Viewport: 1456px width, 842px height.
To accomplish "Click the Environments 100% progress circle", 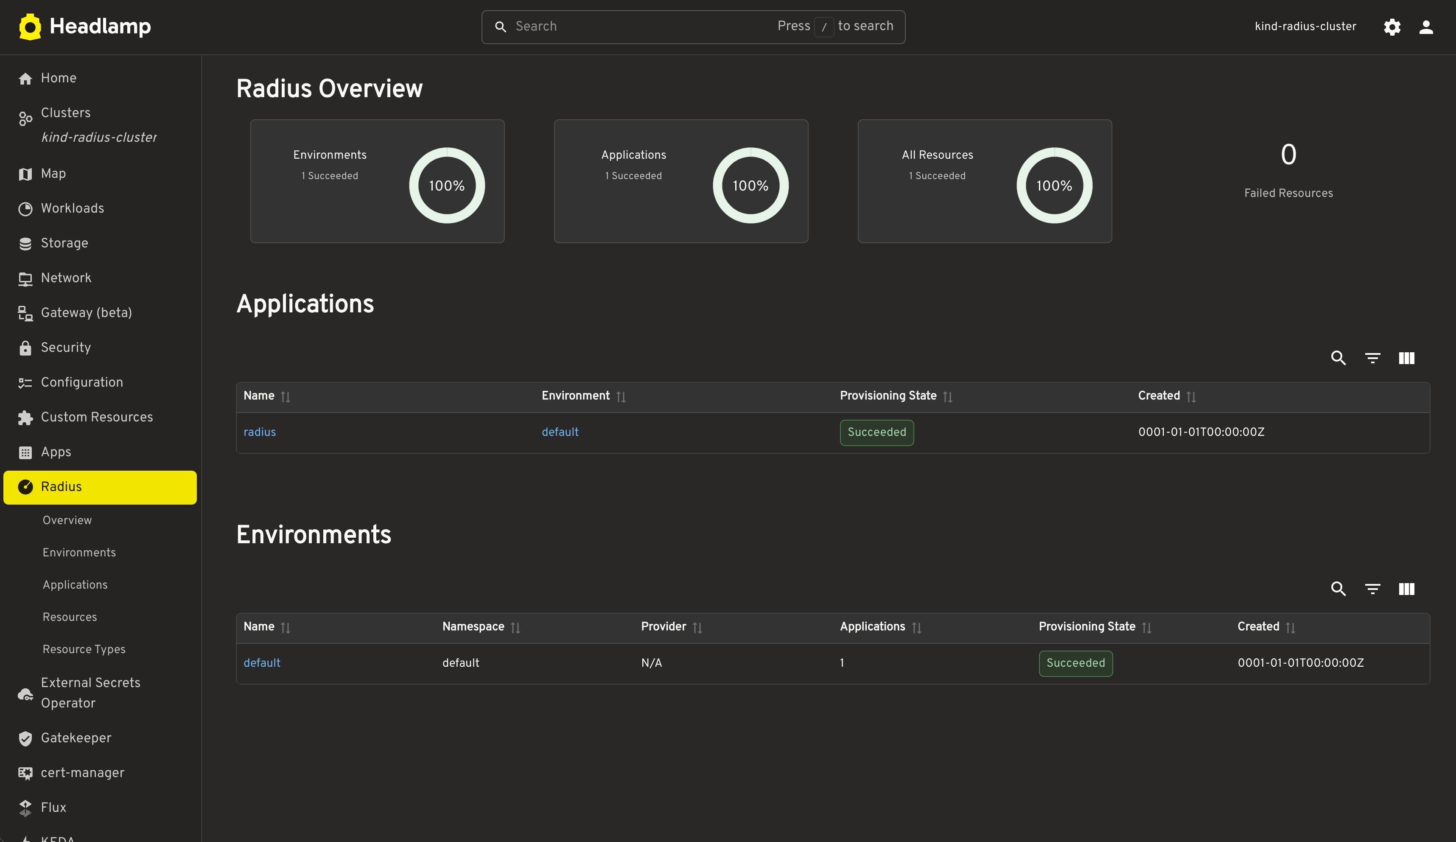I will coord(447,185).
